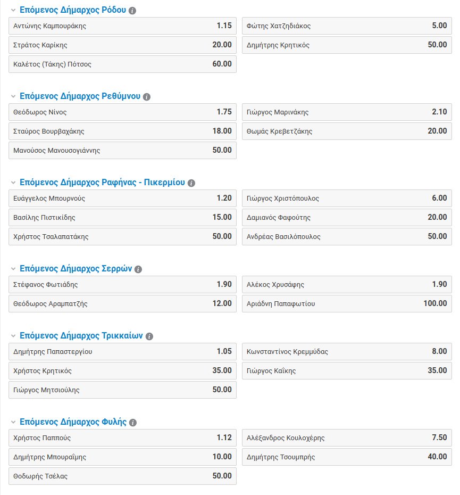The image size is (460, 495).
Task: Collapse the Ραφήνας - Πικερμίου market chevron
Action: click(13, 183)
